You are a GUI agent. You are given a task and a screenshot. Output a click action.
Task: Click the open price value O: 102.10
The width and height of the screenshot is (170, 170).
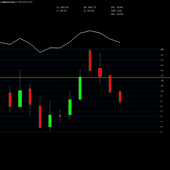point(63,7)
